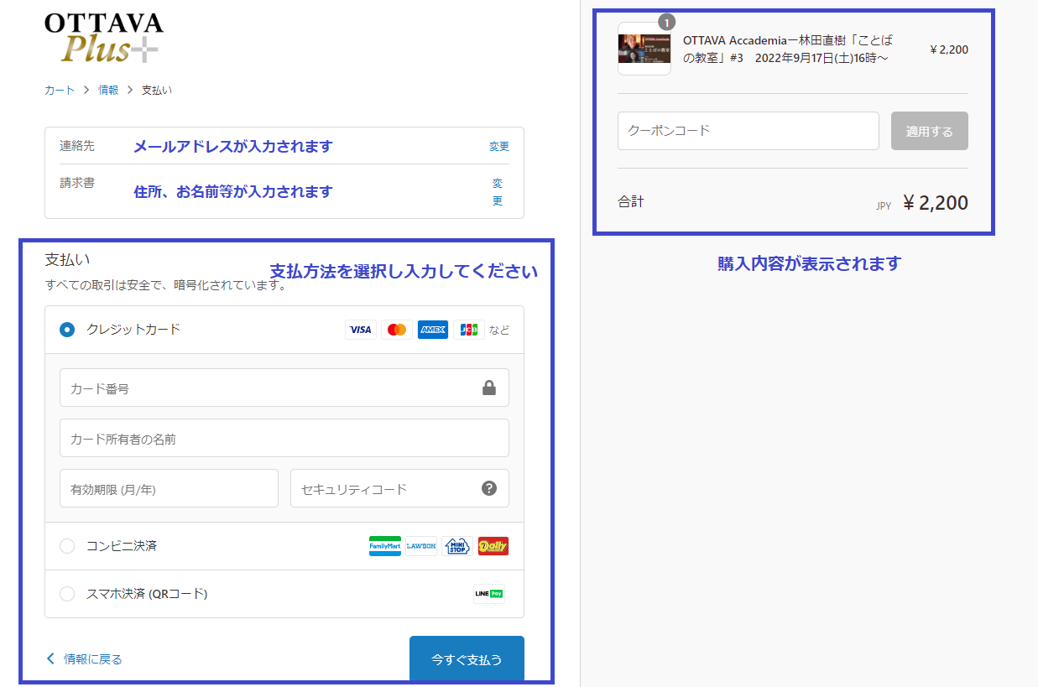Viewport: 1038px width, 687px height.
Task: Click the OTTAVA Plus logo
Action: pyautogui.click(x=102, y=38)
